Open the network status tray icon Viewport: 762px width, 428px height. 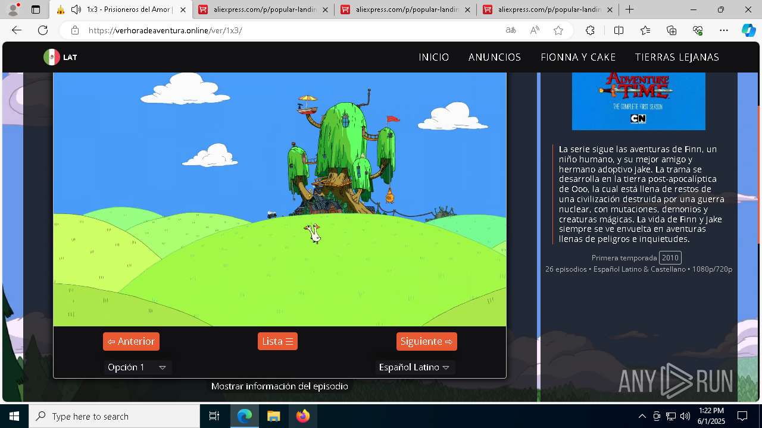pos(671,416)
